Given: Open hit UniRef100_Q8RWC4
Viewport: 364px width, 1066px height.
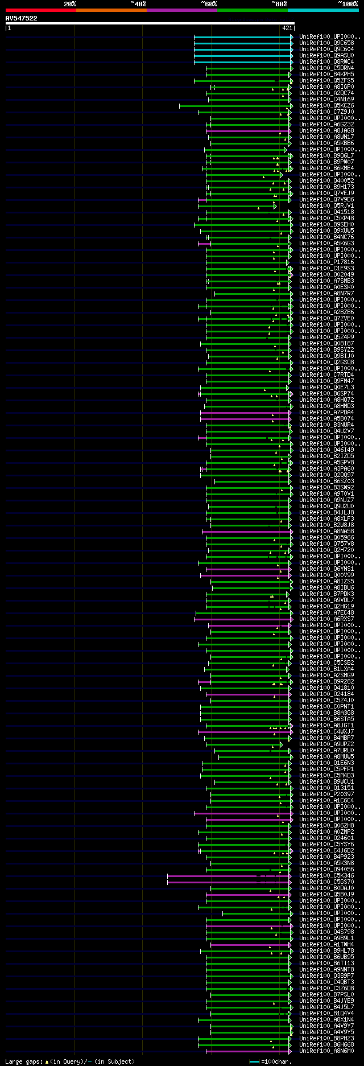Looking at the screenshot, I should click(x=326, y=61).
